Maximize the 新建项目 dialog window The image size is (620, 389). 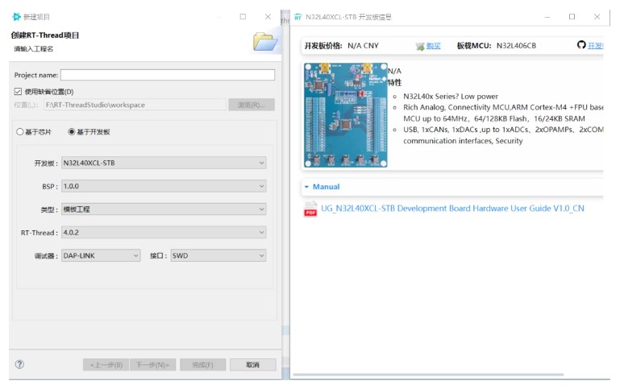[243, 17]
